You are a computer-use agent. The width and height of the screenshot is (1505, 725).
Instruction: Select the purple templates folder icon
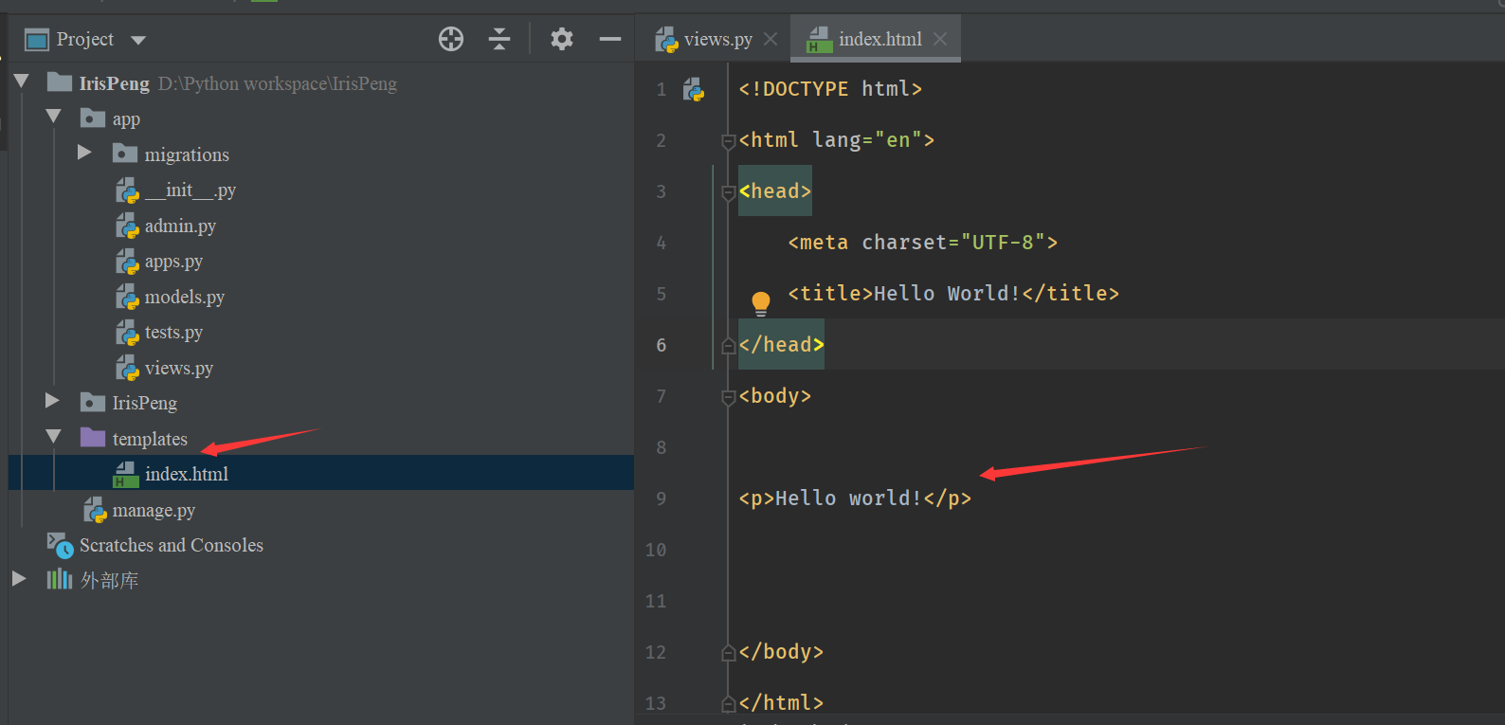click(x=93, y=437)
